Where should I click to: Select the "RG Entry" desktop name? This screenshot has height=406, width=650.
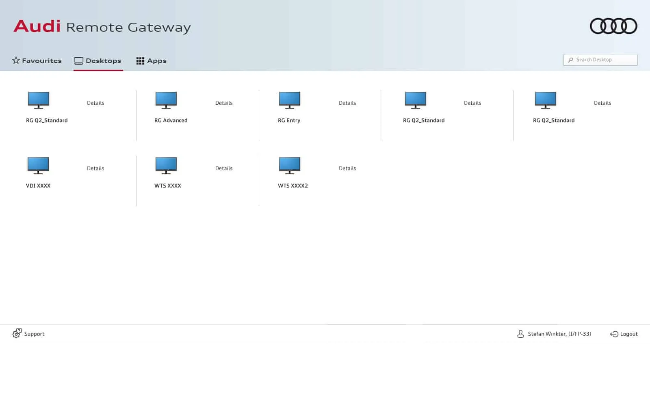click(x=289, y=121)
